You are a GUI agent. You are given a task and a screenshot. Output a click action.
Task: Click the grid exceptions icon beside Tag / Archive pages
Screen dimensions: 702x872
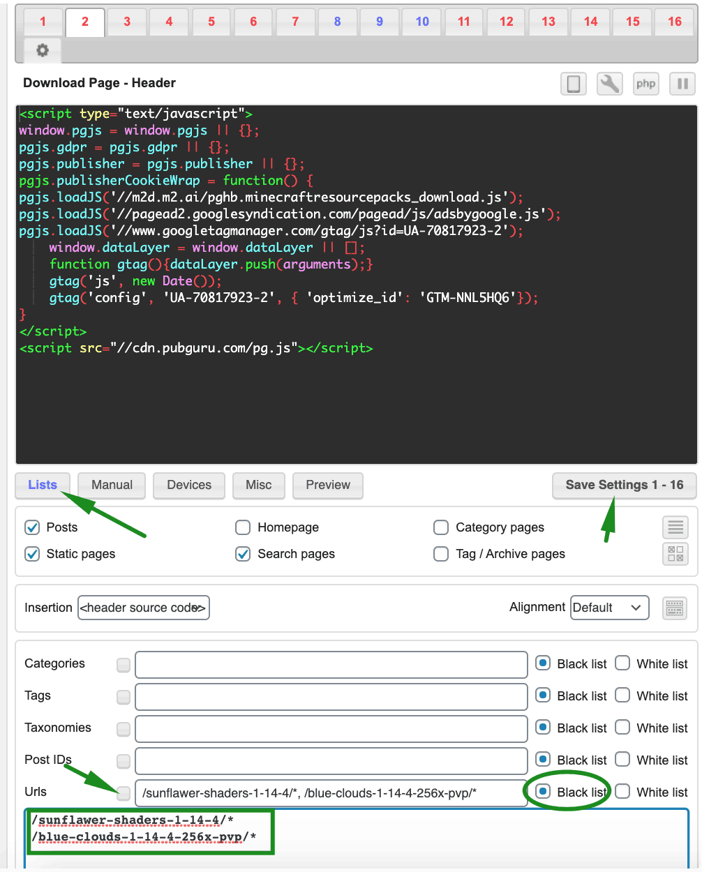(675, 554)
